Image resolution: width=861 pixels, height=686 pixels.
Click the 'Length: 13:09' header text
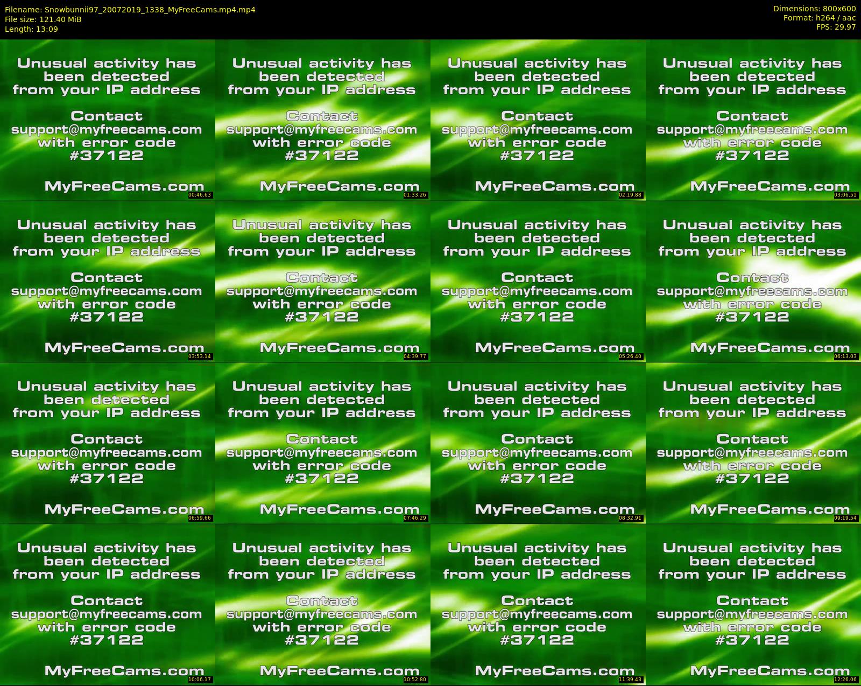click(x=31, y=29)
